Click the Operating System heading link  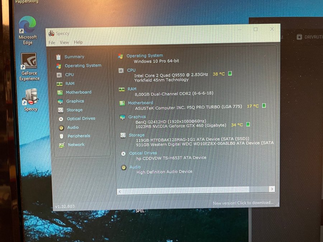(145, 56)
